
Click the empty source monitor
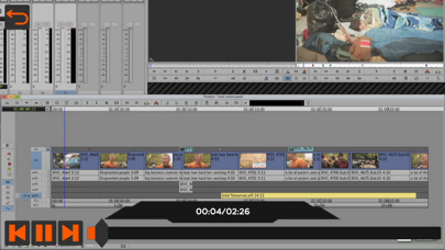tap(222, 31)
